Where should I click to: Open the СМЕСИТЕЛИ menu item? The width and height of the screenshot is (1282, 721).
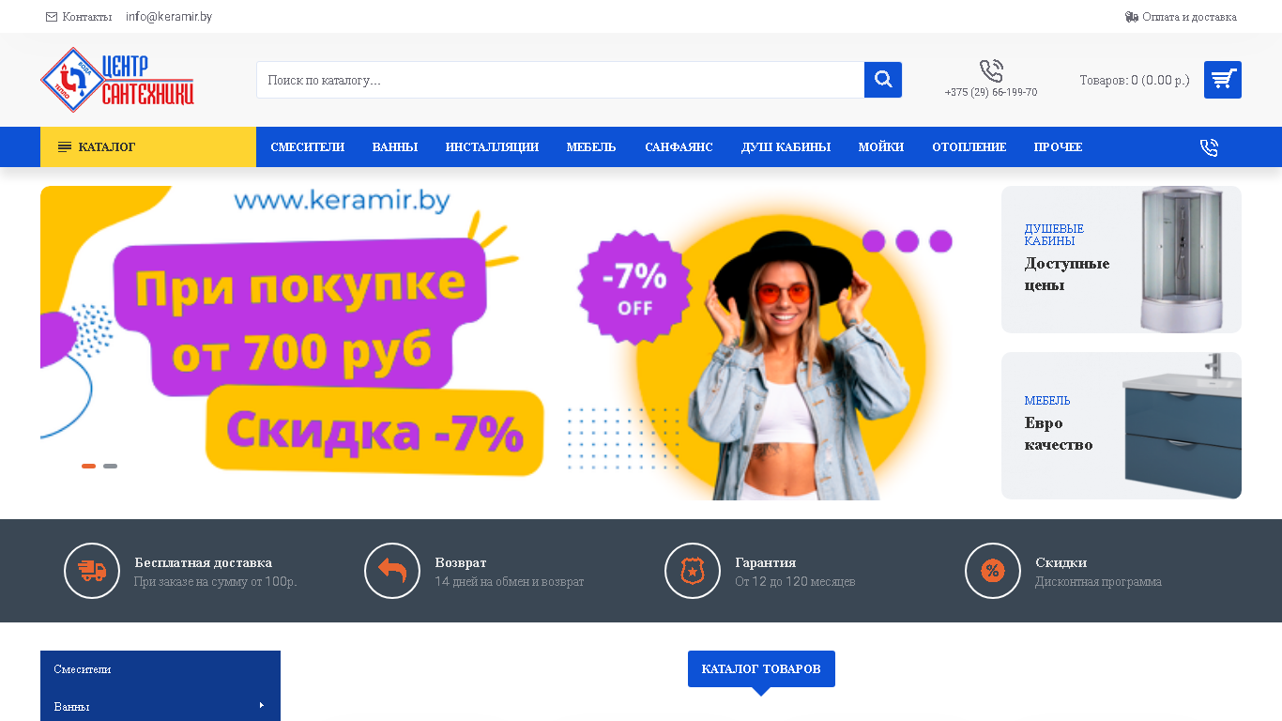(x=308, y=147)
